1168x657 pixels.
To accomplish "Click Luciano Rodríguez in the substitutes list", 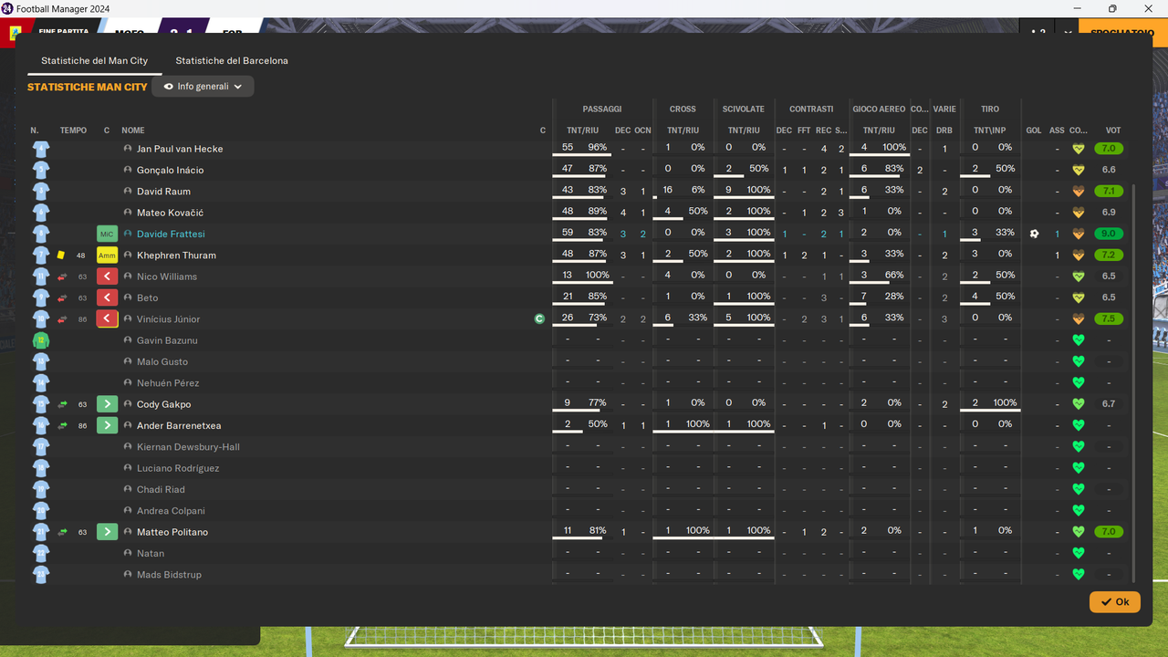I will pyautogui.click(x=178, y=468).
